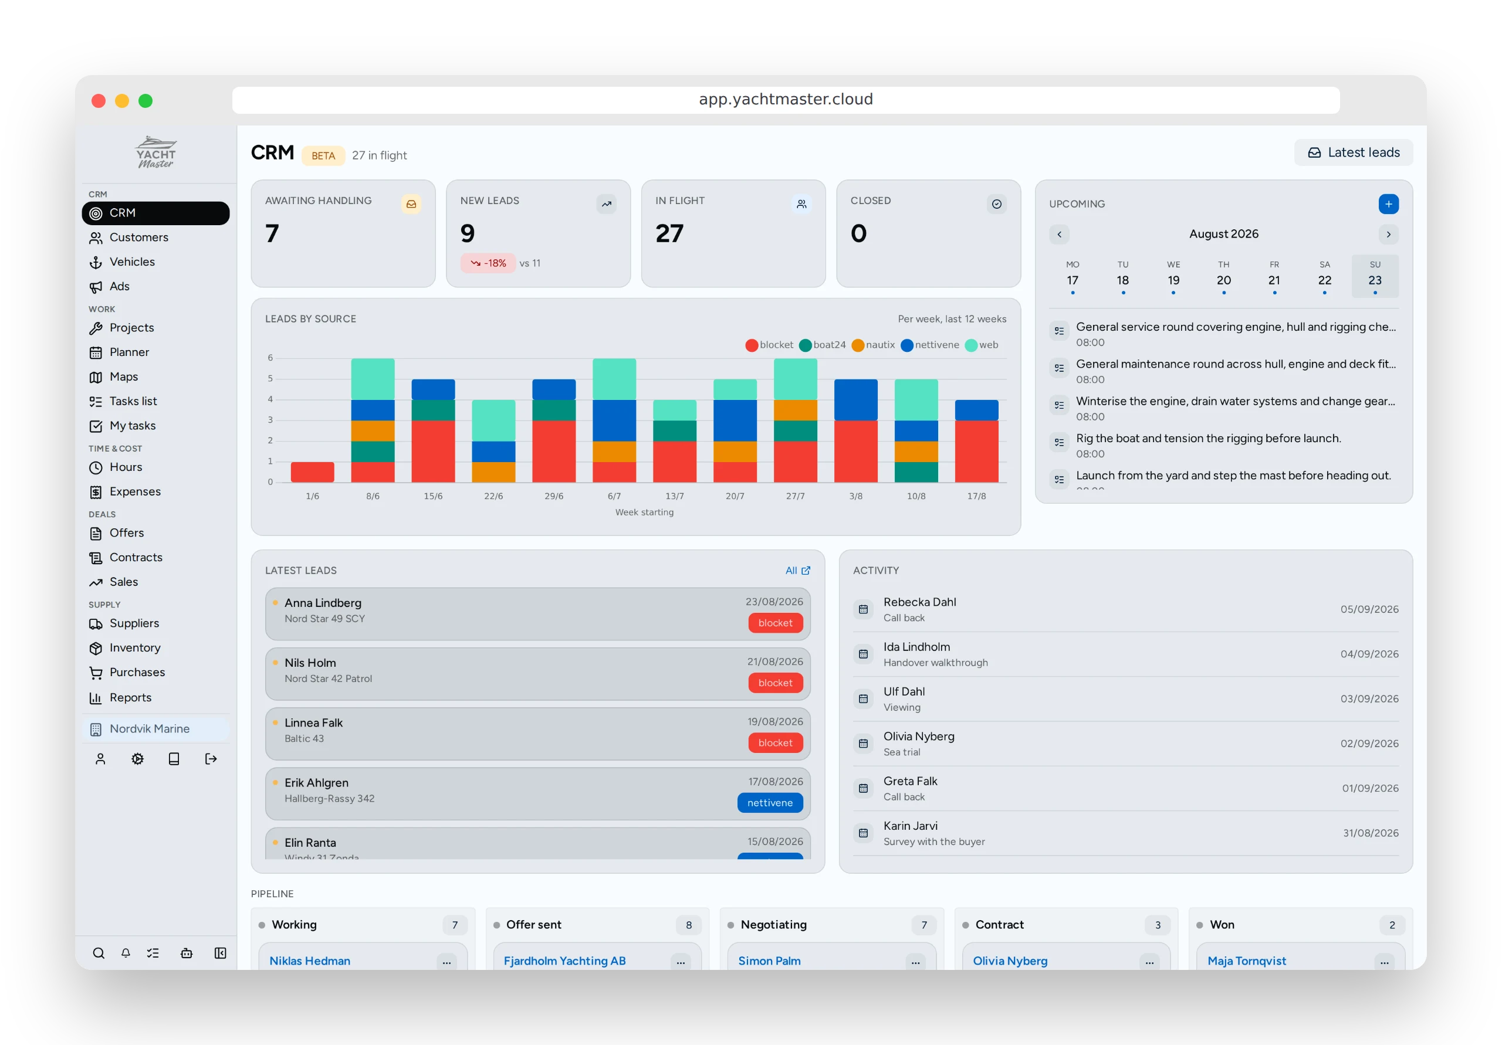The width and height of the screenshot is (1502, 1045).
Task: Open Inventory in sidebar
Action: click(x=155, y=648)
